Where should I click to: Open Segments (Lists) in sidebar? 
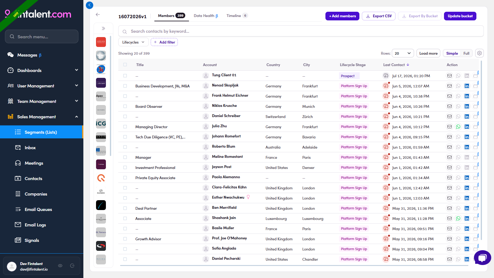[41, 132]
